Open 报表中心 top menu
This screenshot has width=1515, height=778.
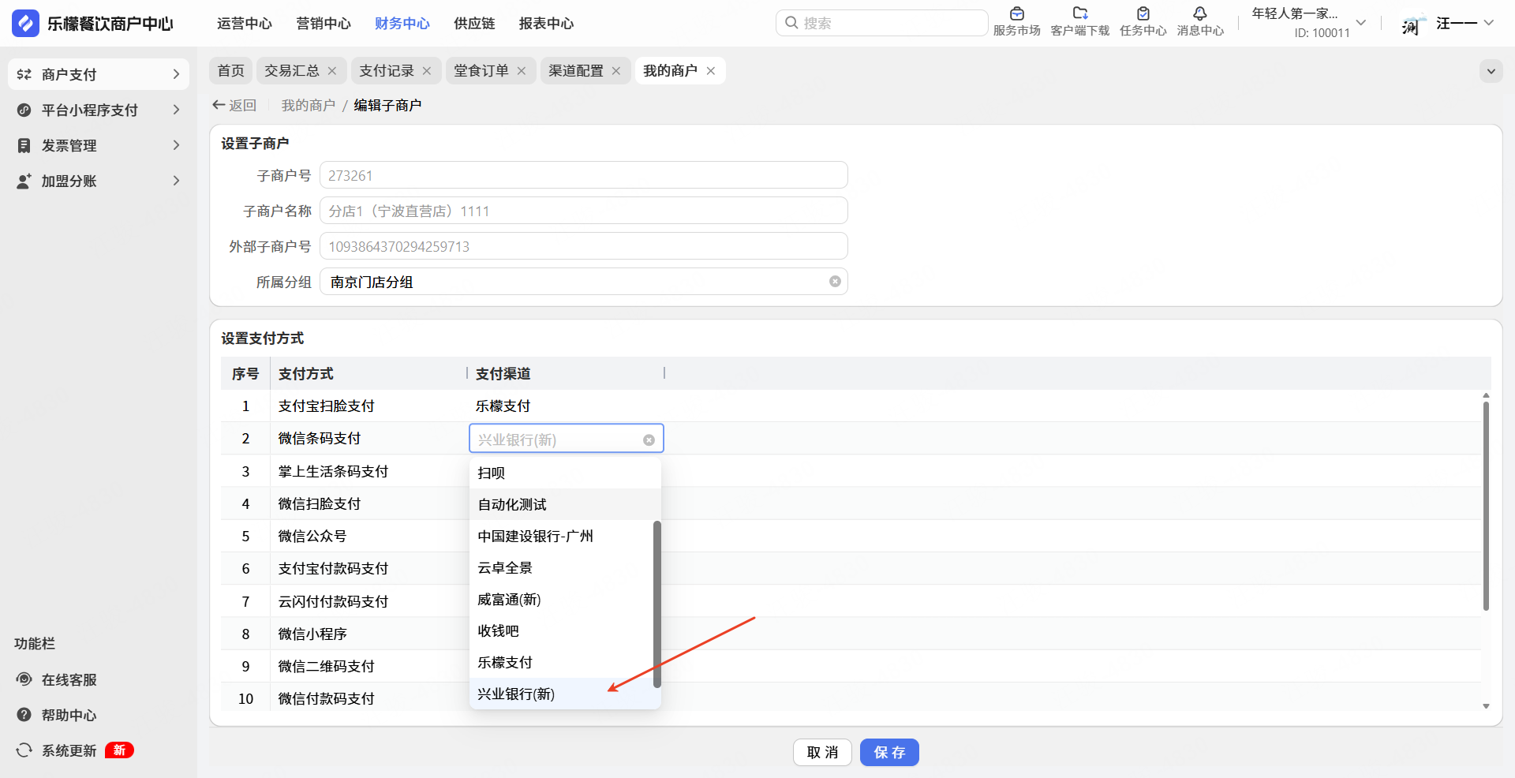(x=547, y=24)
